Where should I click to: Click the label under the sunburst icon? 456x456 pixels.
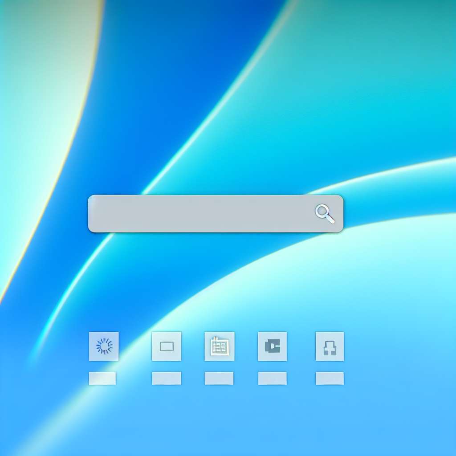click(x=103, y=378)
